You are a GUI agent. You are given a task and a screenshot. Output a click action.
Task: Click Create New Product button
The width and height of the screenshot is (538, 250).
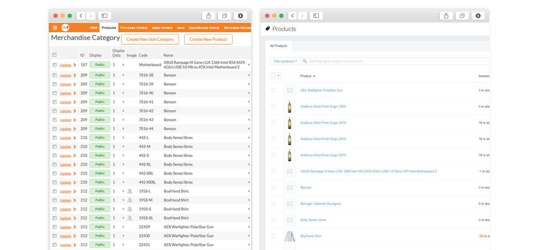[x=208, y=39]
